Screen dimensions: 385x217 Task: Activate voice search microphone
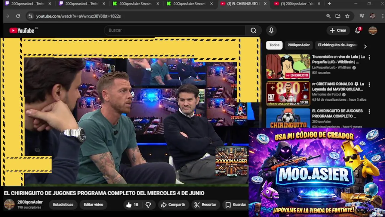coord(271,30)
